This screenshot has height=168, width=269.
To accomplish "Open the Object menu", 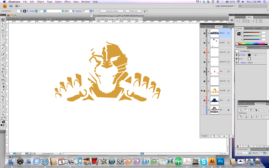I will click(40, 2).
